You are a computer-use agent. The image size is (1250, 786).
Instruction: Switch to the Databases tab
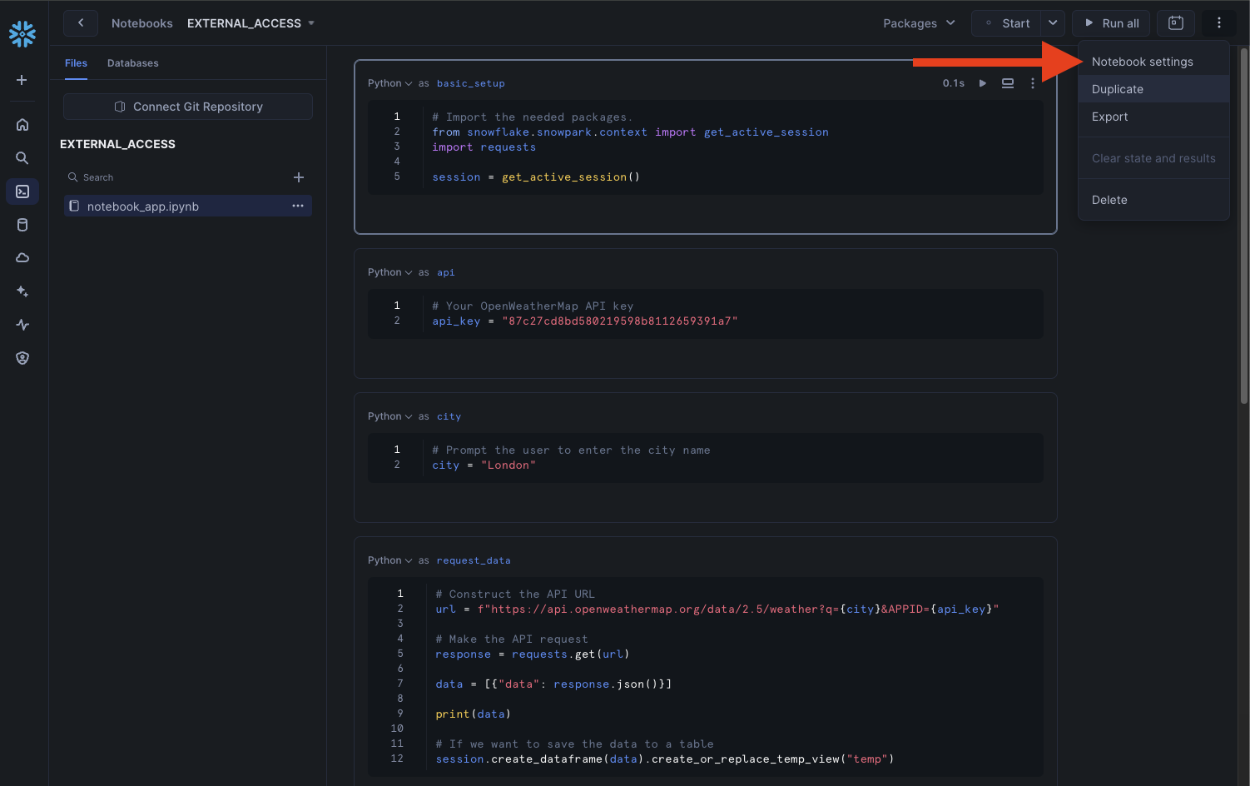[x=132, y=63]
